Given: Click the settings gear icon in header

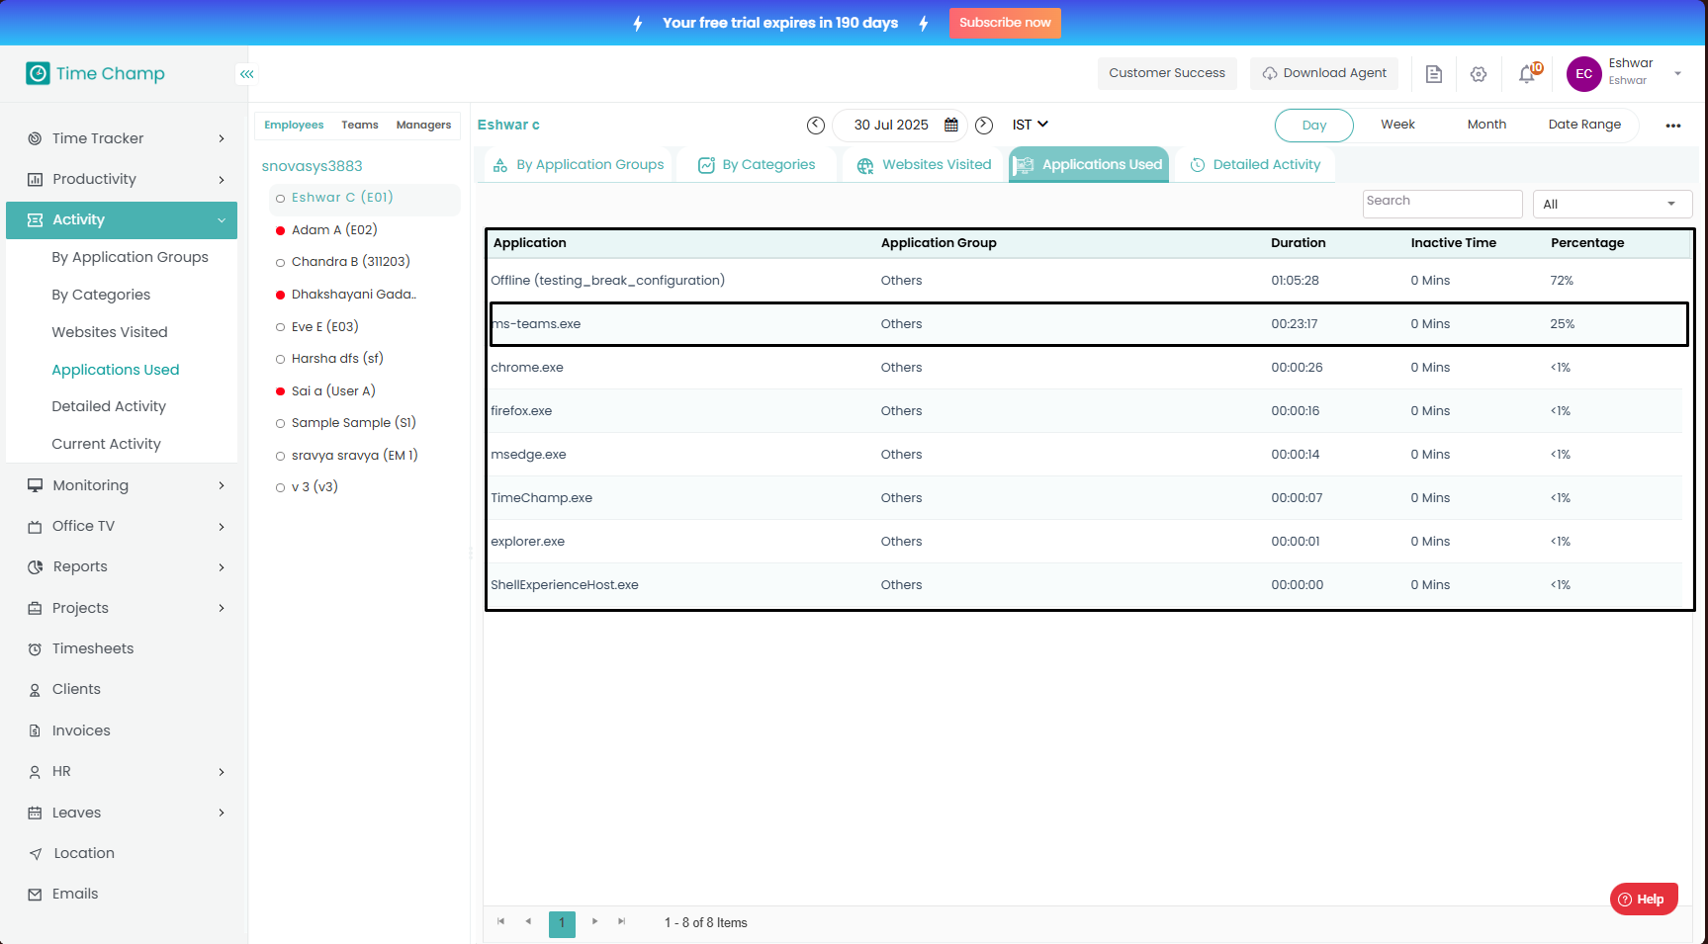Looking at the screenshot, I should [x=1479, y=74].
